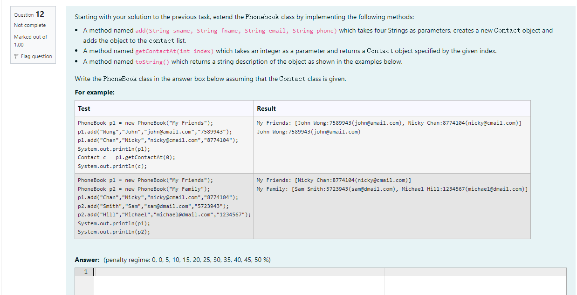
Task: Click p2.add("Hill","Michael"...) code line
Action: [x=164, y=215]
